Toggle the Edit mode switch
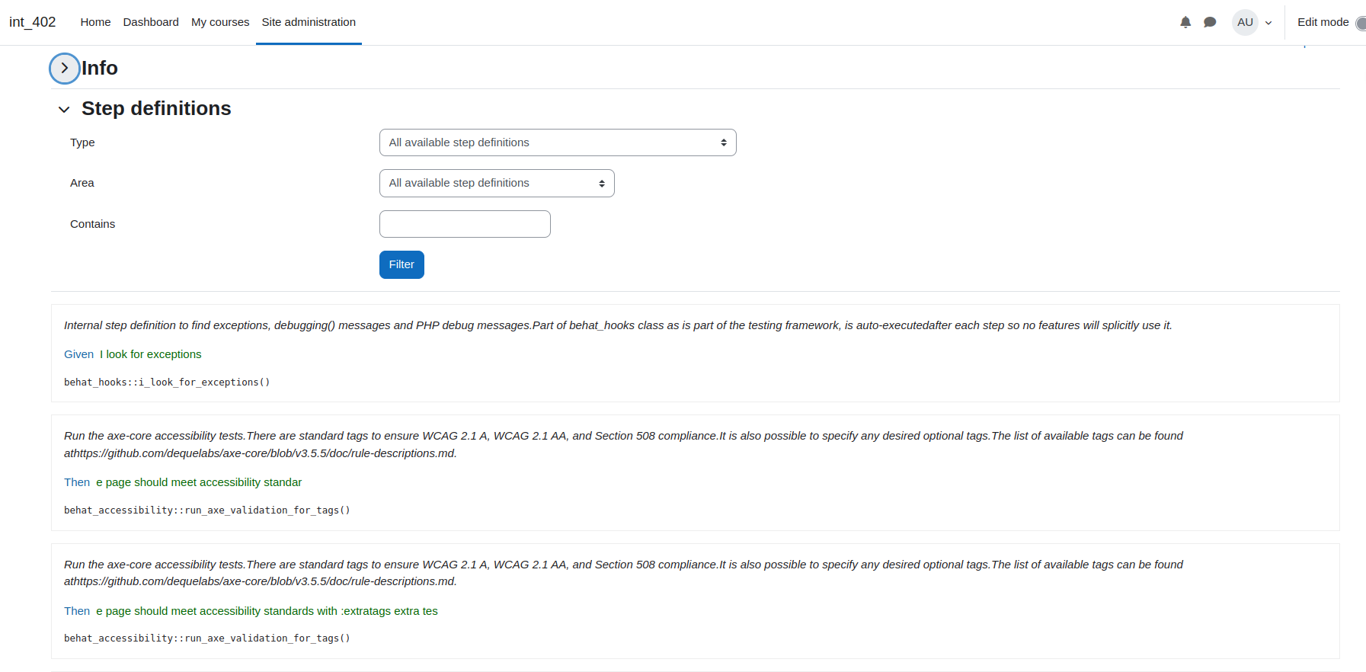Screen dimensions: 1366x672 (1360, 22)
